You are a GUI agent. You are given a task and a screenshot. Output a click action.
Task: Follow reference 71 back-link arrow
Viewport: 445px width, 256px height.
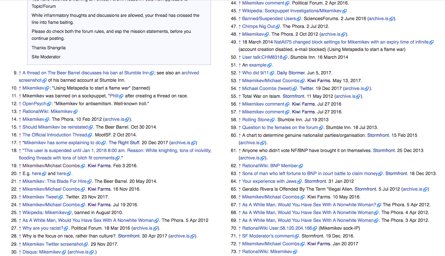(x=240, y=236)
